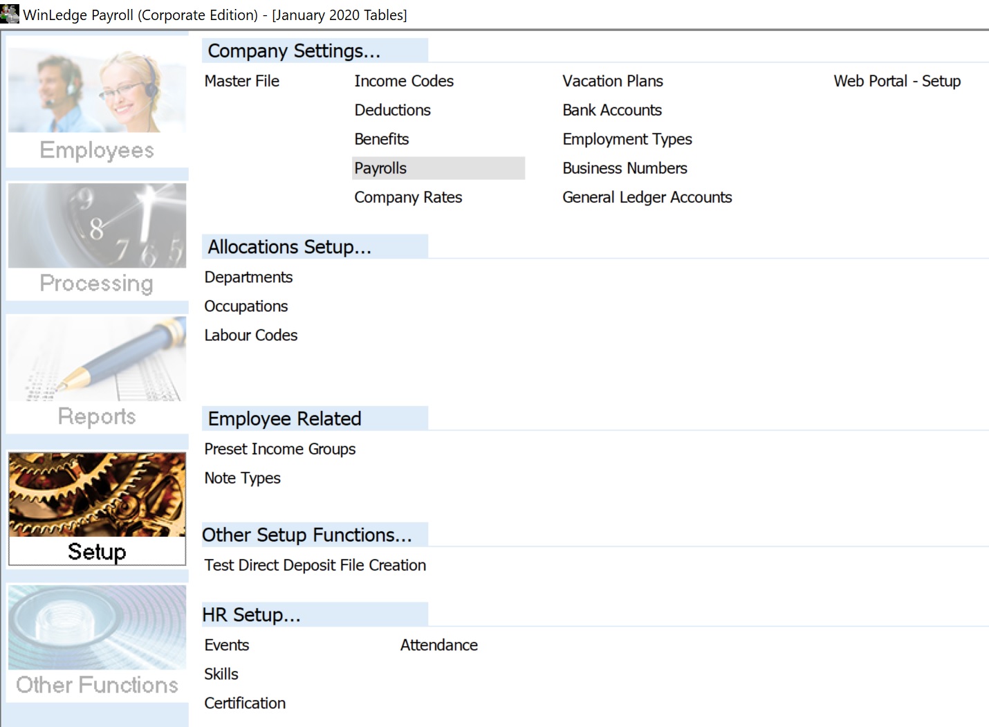
Task: Open Skills under HR Setup
Action: point(221,674)
